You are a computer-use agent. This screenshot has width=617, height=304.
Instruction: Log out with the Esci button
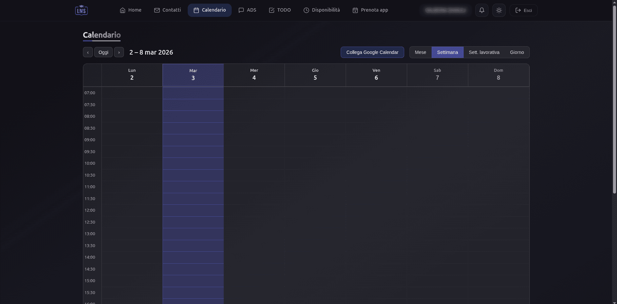pyautogui.click(x=523, y=10)
